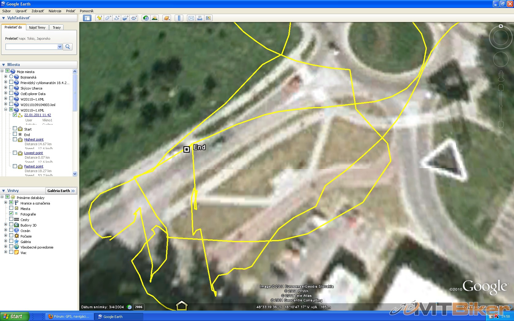514x321 pixels.
Task: Switch to the Trasy tab
Action: (x=57, y=28)
